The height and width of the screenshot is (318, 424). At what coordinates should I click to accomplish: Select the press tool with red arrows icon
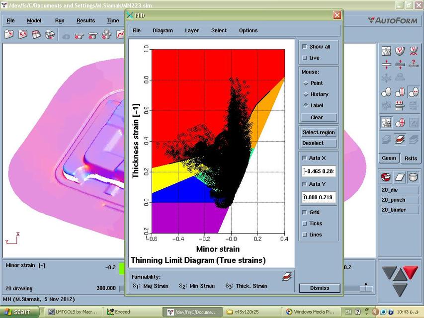point(400,106)
